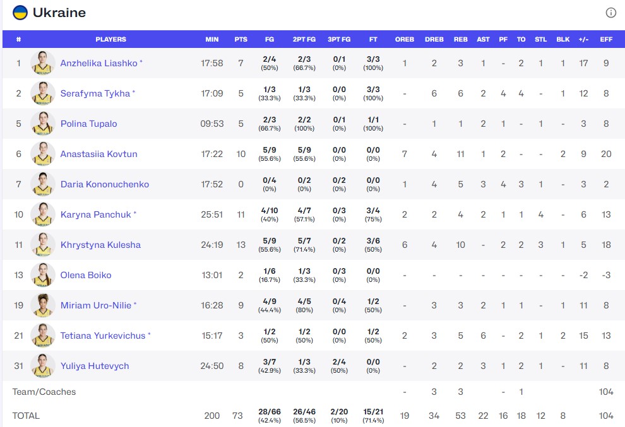Click Miriam Uro-Nilie's player avatar
625x427 pixels.
[x=43, y=305]
